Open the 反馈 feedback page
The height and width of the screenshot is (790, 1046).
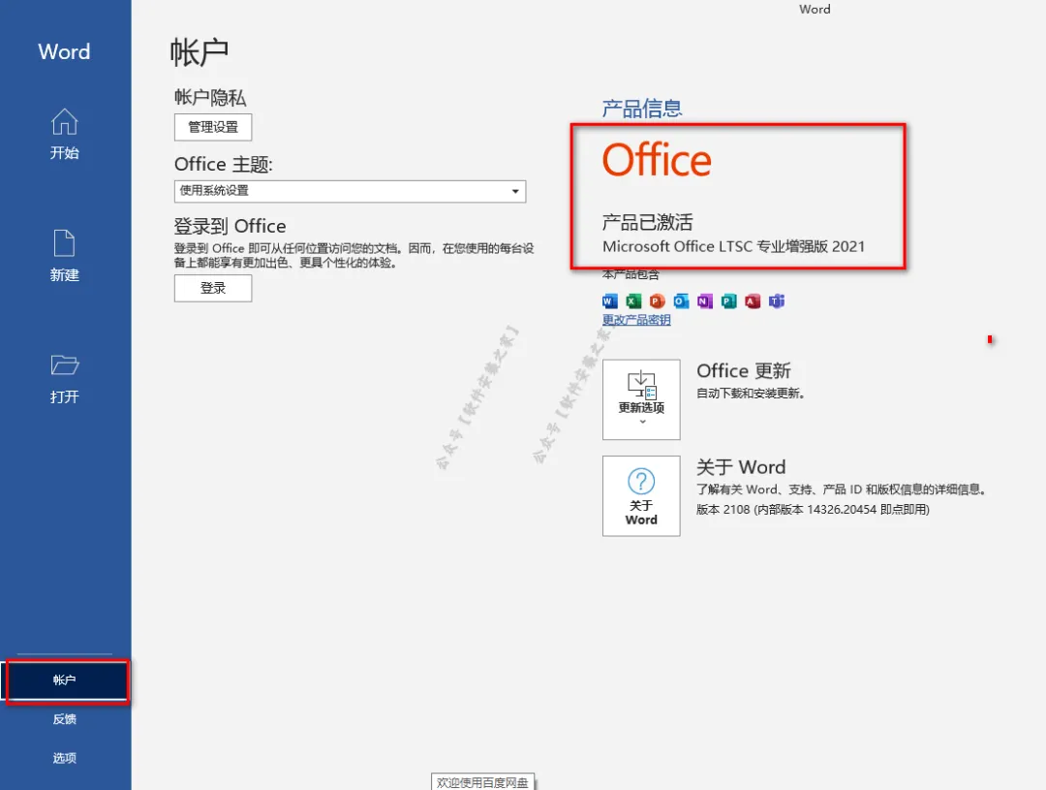(x=65, y=719)
